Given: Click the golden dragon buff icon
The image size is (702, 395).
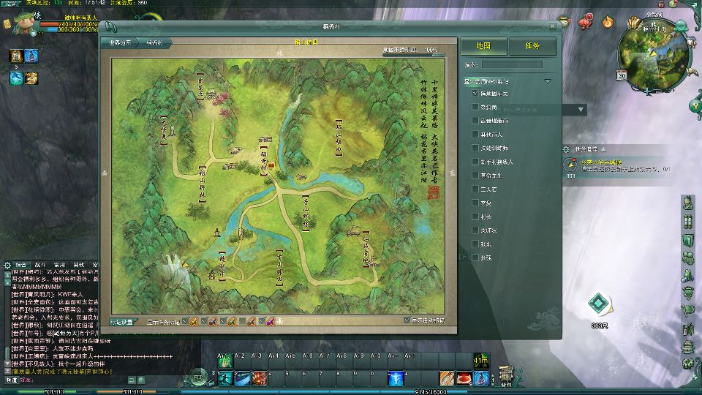Looking at the screenshot, I should pyautogui.click(x=31, y=78).
